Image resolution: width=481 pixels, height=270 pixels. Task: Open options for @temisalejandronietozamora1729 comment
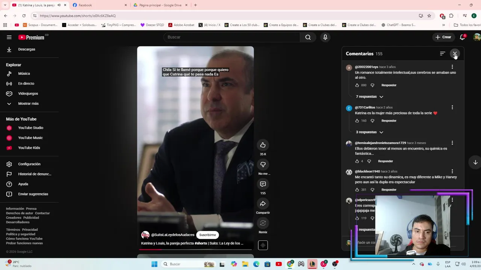coord(452,143)
